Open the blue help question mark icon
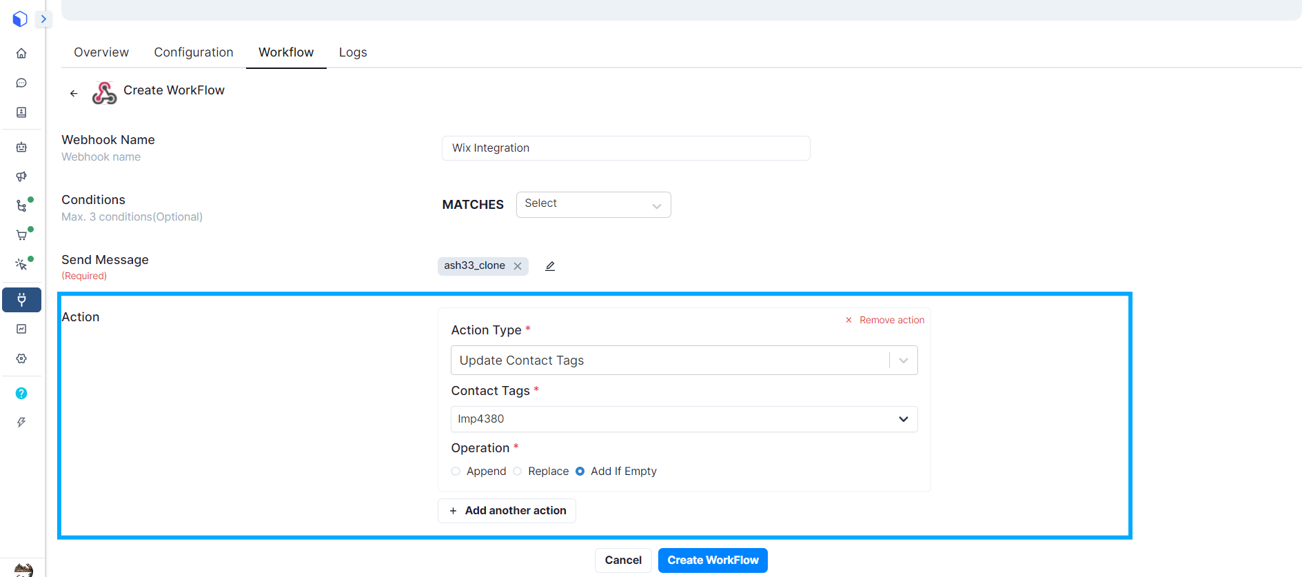Image resolution: width=1302 pixels, height=577 pixels. click(21, 393)
